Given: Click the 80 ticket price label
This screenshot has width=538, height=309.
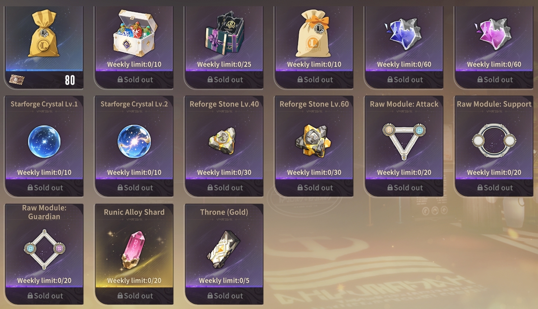Looking at the screenshot, I should (x=70, y=80).
